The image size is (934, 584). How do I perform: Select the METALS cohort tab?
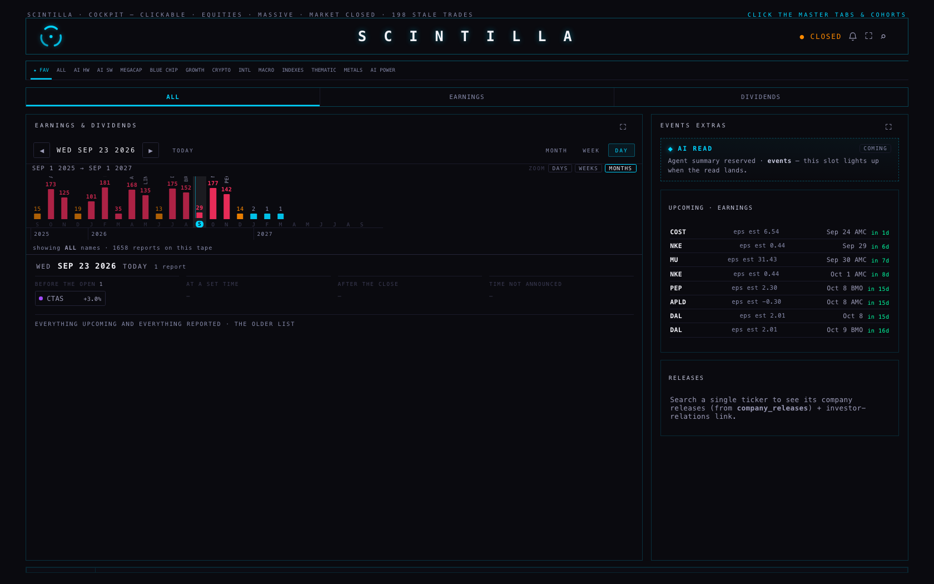353,70
